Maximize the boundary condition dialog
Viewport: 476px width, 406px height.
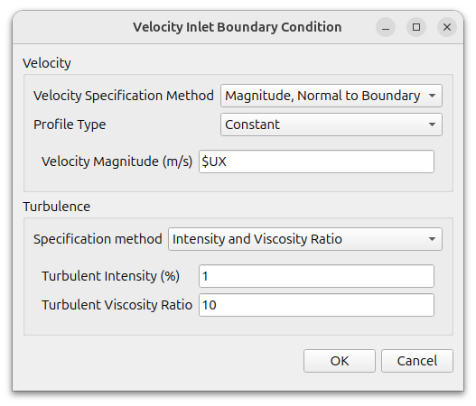416,27
